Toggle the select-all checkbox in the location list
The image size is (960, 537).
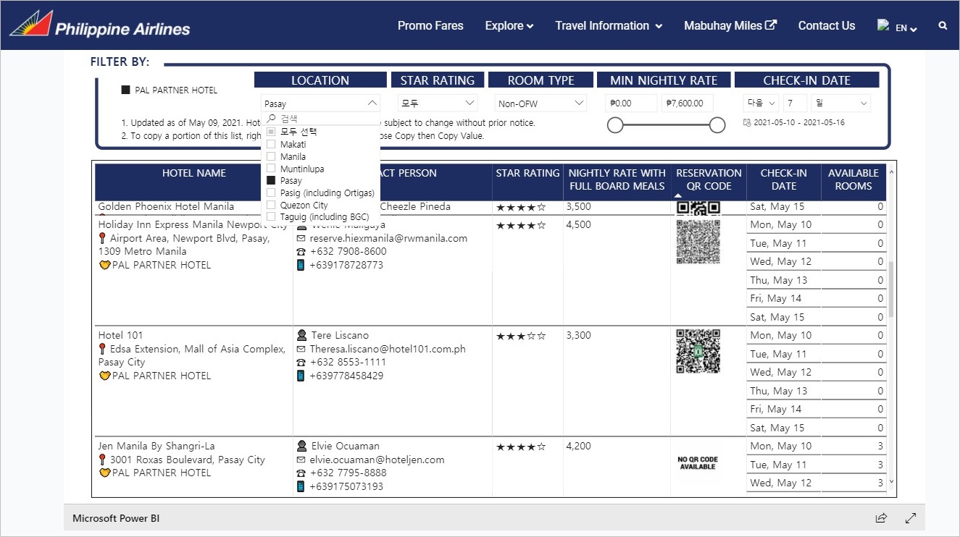point(271,132)
